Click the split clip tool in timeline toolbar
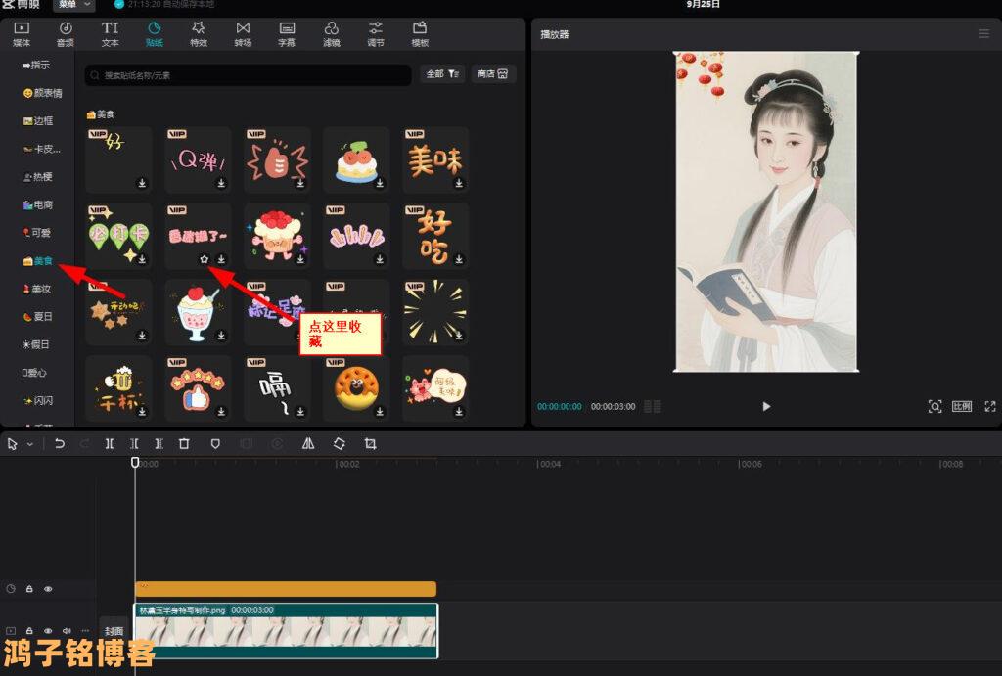 pyautogui.click(x=110, y=443)
